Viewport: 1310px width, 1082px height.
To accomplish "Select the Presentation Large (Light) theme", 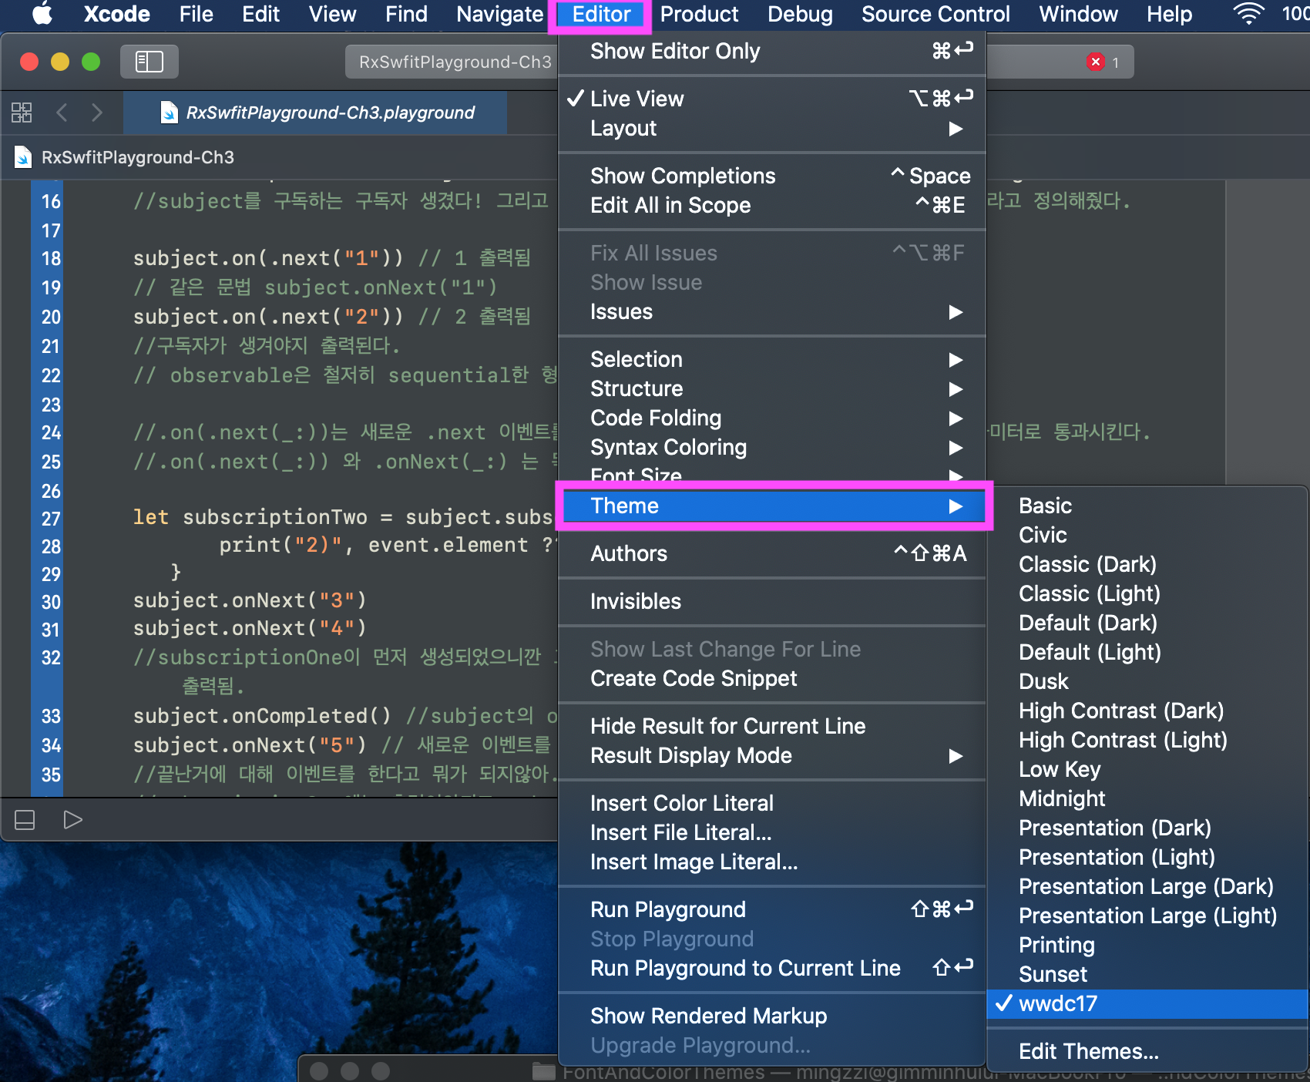I will [1147, 916].
